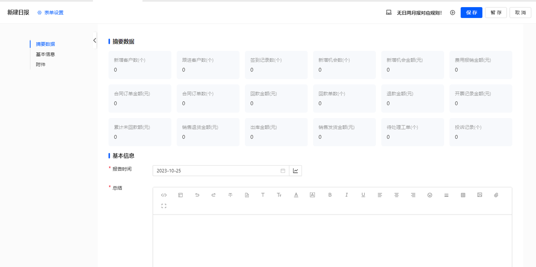Open 表单设置 form settings
Screen dimensions: 536x267
pos(50,13)
